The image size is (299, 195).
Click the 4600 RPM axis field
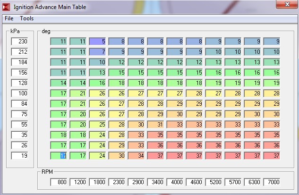coord(194,182)
